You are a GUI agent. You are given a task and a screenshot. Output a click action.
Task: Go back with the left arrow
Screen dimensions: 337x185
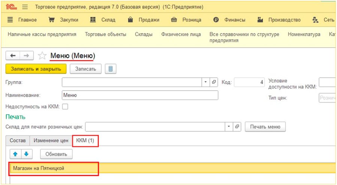[x=13, y=56]
